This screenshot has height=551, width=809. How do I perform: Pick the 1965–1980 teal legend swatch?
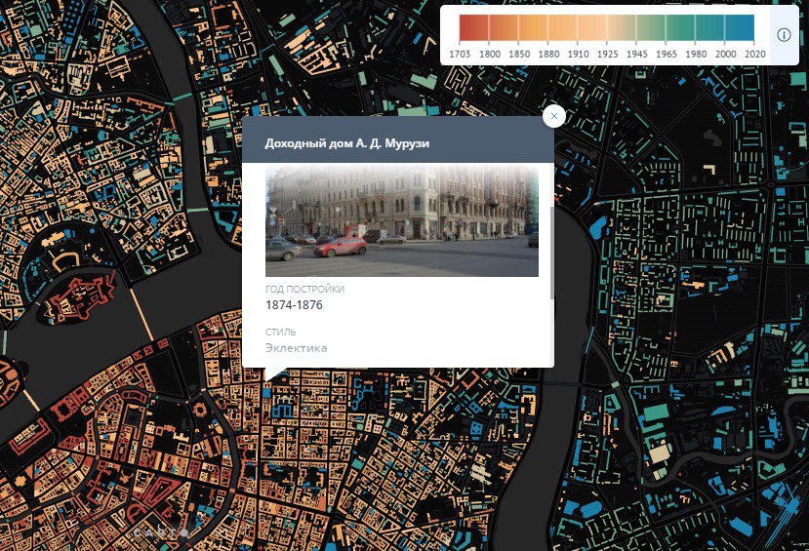(x=680, y=27)
